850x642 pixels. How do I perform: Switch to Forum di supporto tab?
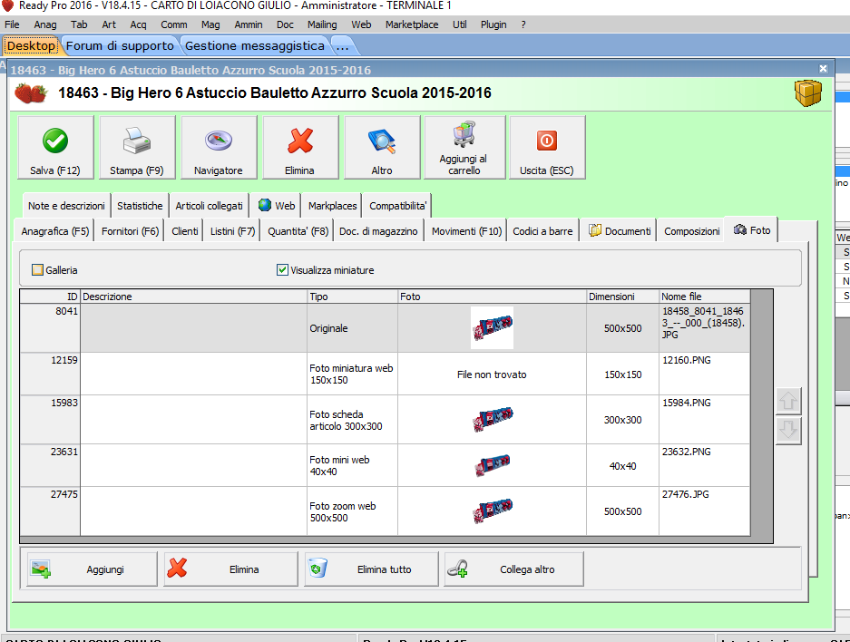coord(120,45)
